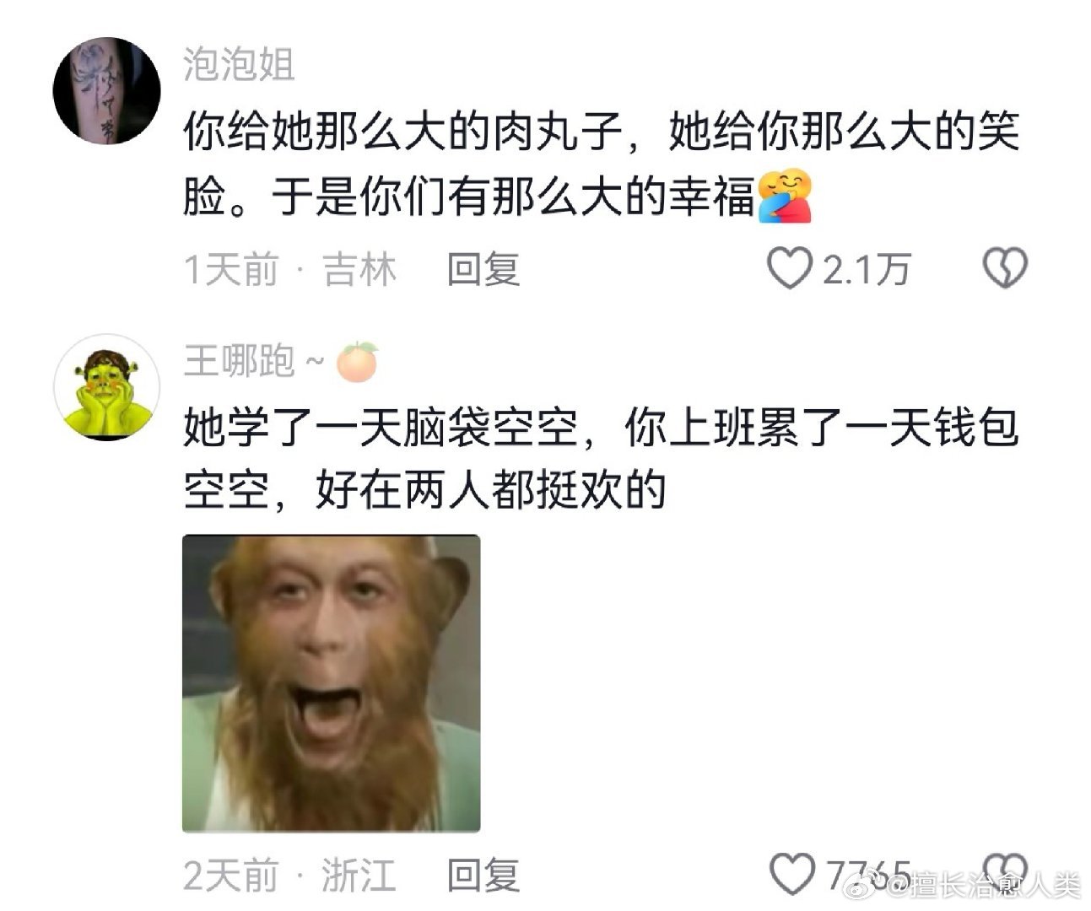Viewport: 1091px width, 911px height.
Task: Like the comment by 泡泡姐
Action: pyautogui.click(x=789, y=269)
